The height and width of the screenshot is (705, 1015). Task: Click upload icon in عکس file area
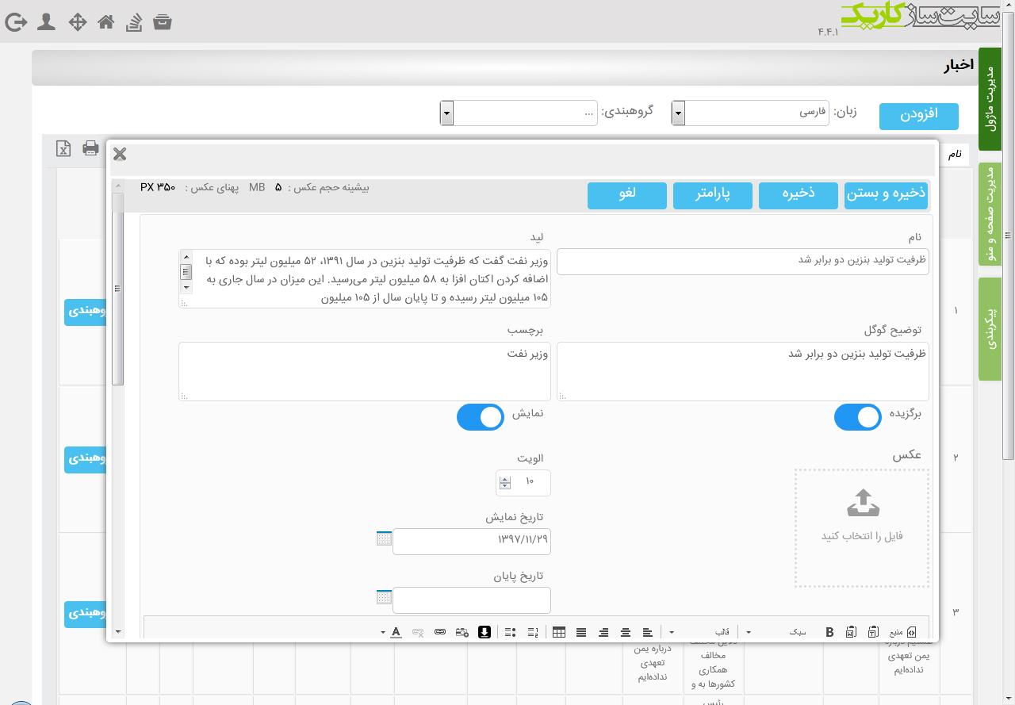click(863, 504)
